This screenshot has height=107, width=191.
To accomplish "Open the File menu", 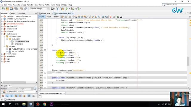I will click(2, 5).
